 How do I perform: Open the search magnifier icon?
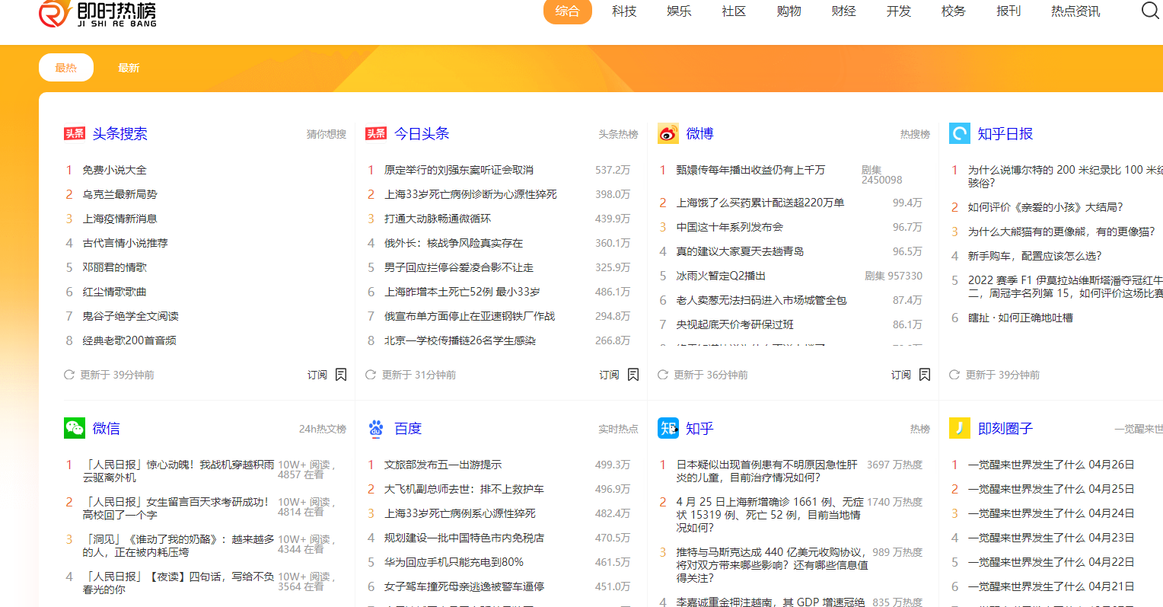coord(1150,11)
